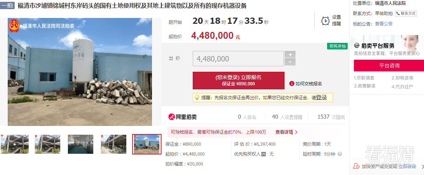
Task: Click the lightbulb reminder icon
Action: (197, 97)
